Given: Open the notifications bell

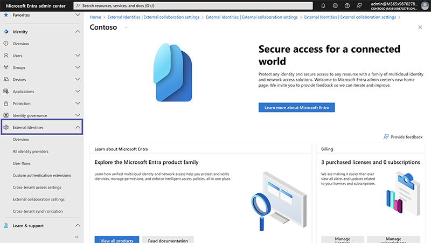Looking at the screenshot, I should (x=323, y=6).
